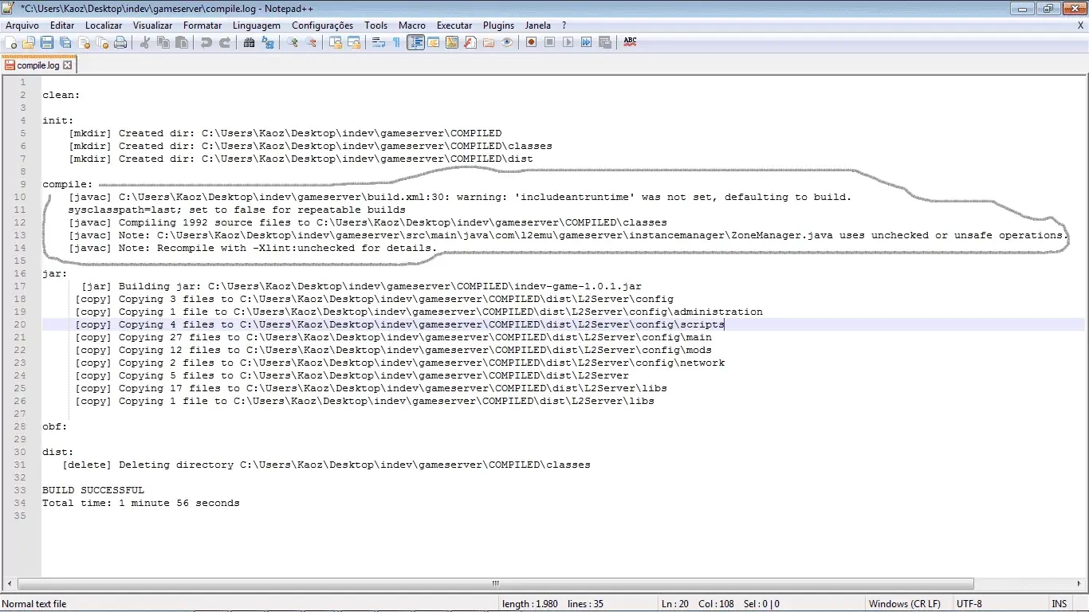The height and width of the screenshot is (612, 1089).
Task: Toggle file monitoring eye icon
Action: tap(507, 42)
